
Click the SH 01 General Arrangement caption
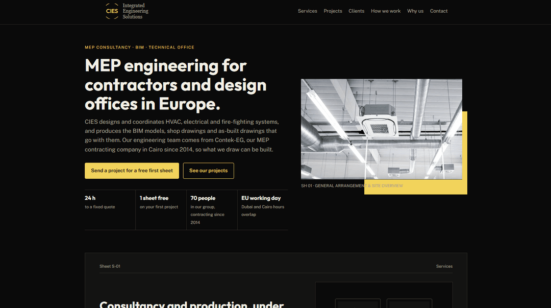352,186
